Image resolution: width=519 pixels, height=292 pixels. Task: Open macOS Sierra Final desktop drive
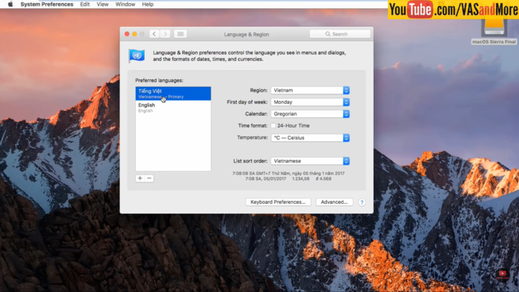(494, 30)
